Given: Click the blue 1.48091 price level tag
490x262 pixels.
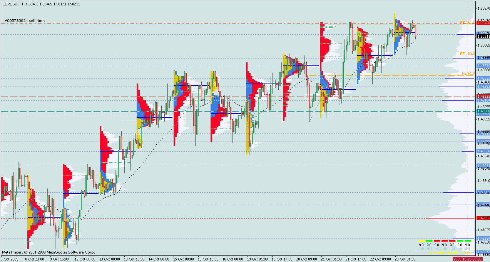Looking at the screenshot, I should [483, 166].
